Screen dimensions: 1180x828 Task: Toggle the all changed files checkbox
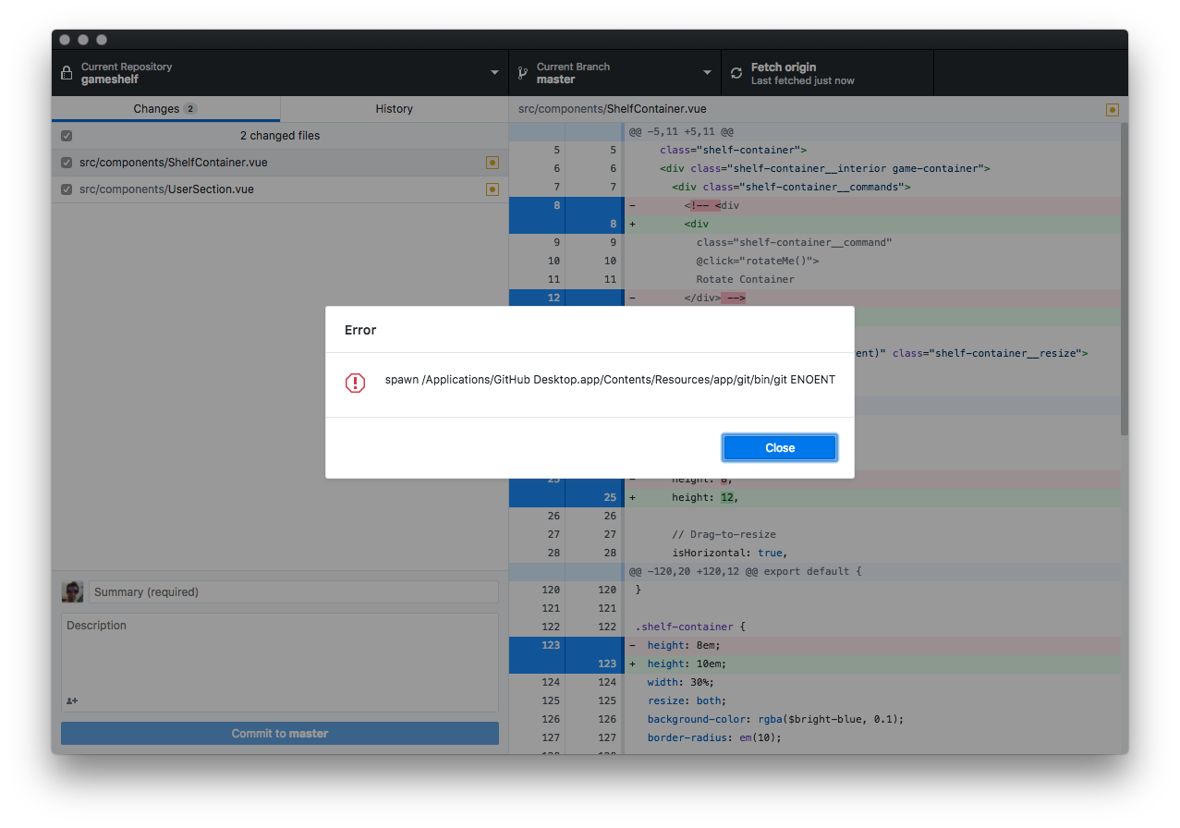(67, 136)
